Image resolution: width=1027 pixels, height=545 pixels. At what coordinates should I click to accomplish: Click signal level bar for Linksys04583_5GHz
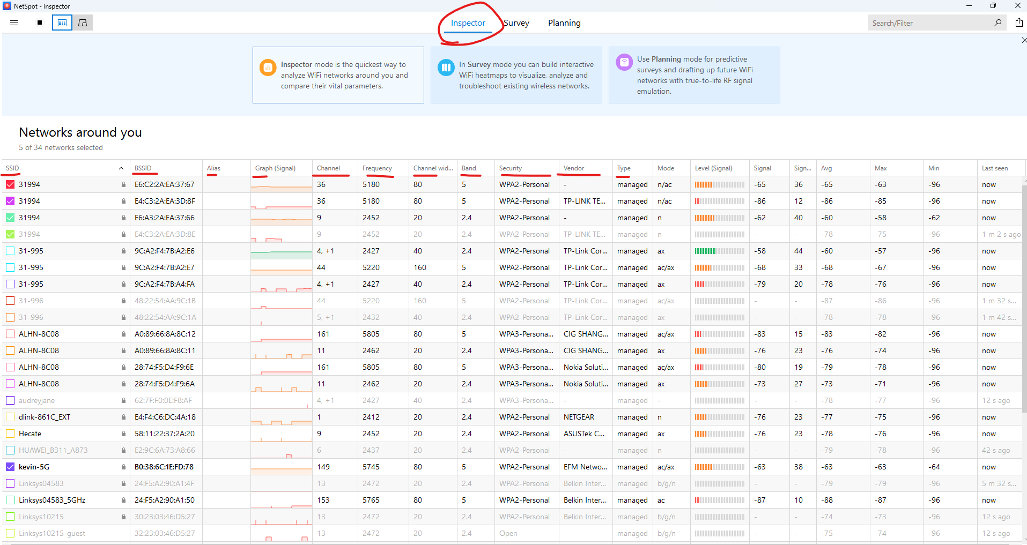(720, 500)
